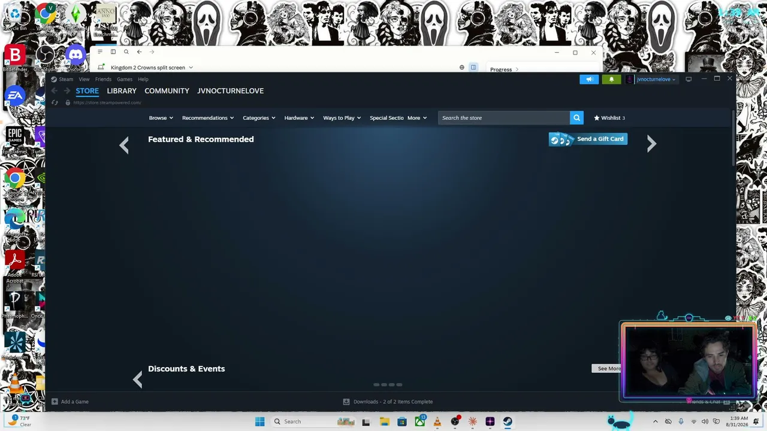Open Downloads status in Steam footer
The image size is (767, 431).
(x=388, y=402)
